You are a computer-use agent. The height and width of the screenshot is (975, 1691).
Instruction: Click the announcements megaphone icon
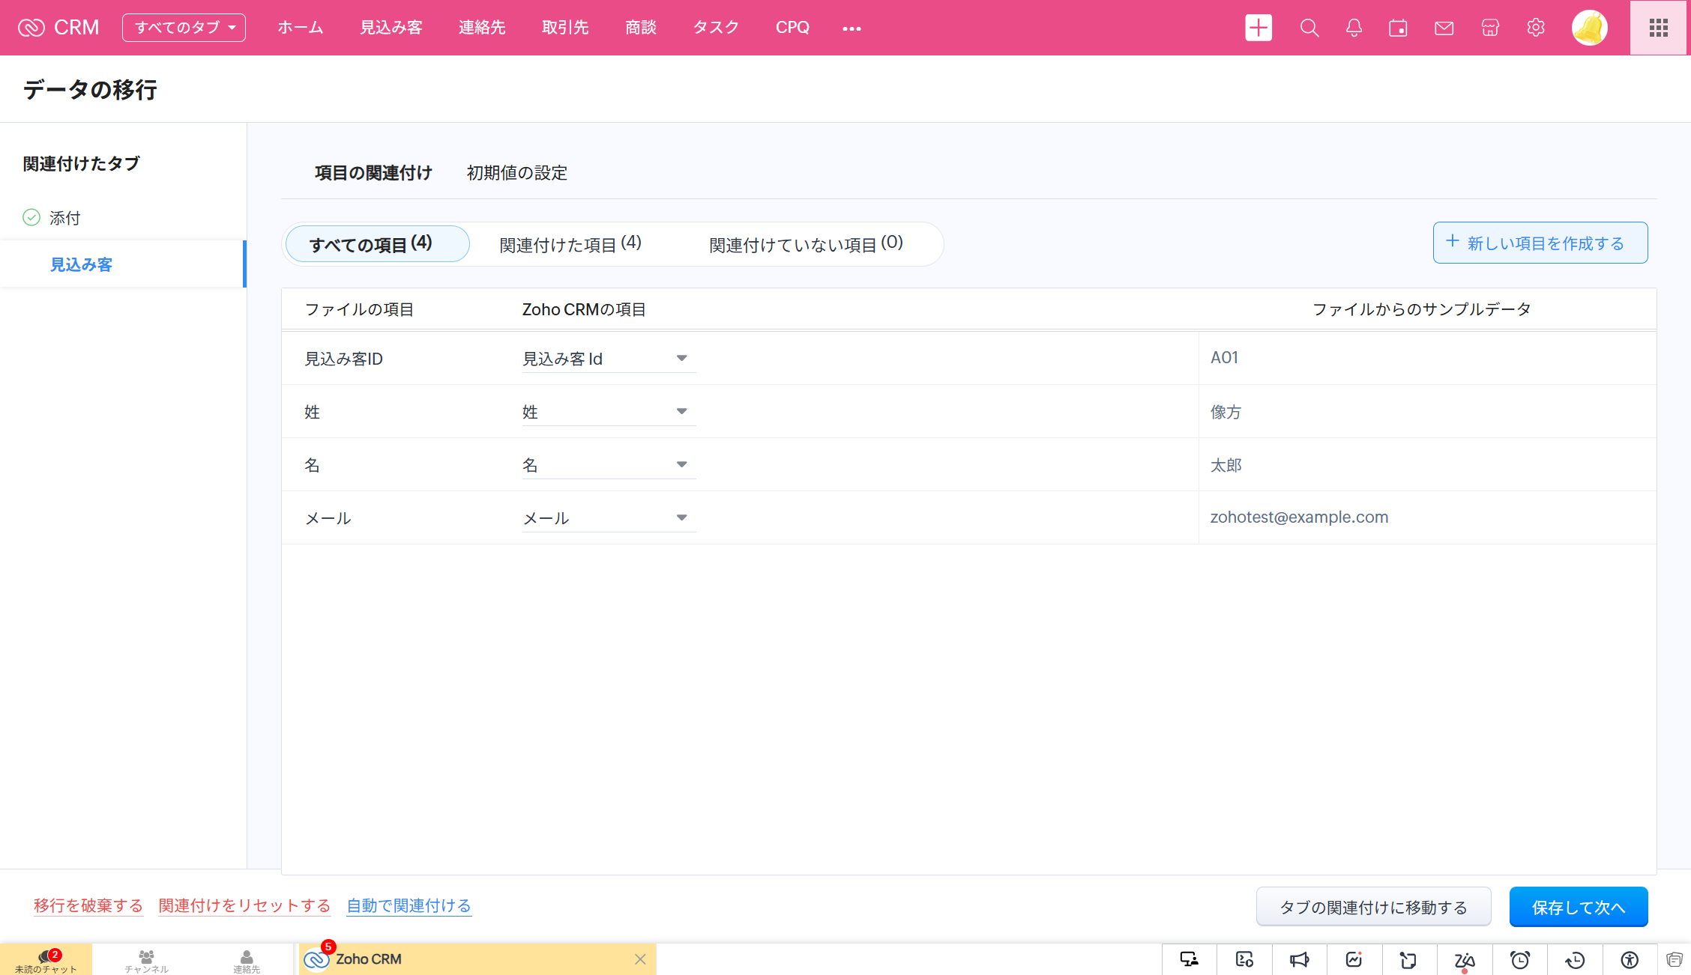(x=1299, y=959)
